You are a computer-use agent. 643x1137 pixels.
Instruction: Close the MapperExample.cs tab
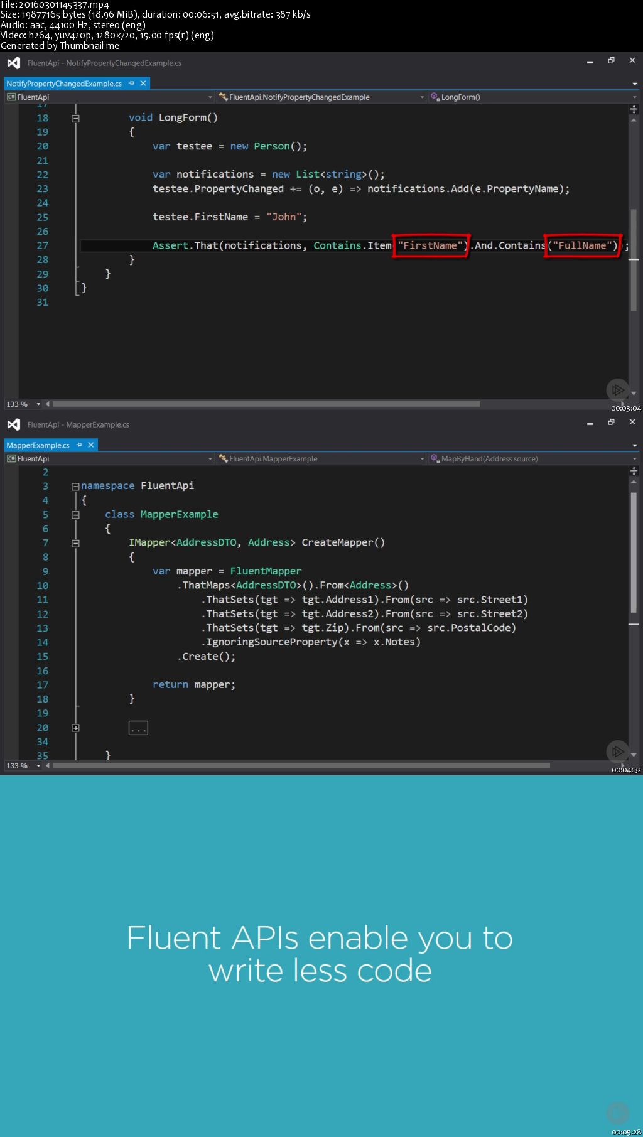click(91, 445)
